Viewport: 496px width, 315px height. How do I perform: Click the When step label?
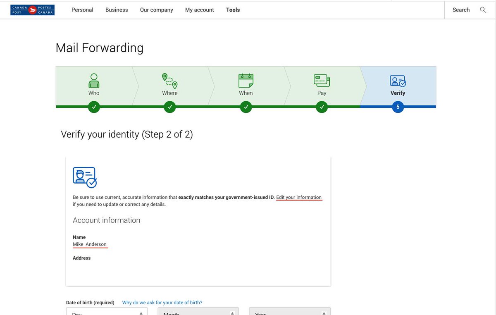pyautogui.click(x=246, y=93)
